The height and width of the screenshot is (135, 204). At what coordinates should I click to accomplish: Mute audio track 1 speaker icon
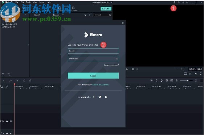click(11, 133)
